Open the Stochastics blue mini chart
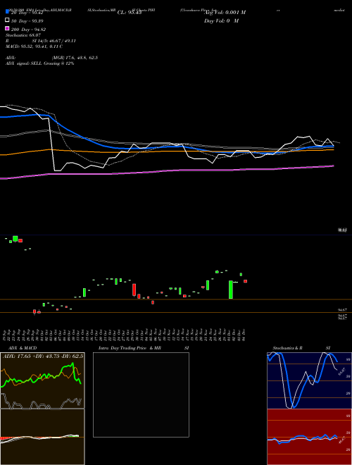The width and height of the screenshot is (352, 465). [309, 380]
